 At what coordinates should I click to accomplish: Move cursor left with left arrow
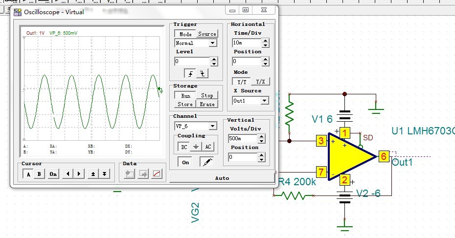(68, 174)
